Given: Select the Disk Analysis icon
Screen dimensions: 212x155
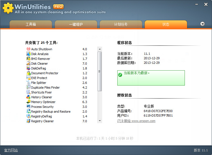Looking at the screenshot, I should (28, 54).
